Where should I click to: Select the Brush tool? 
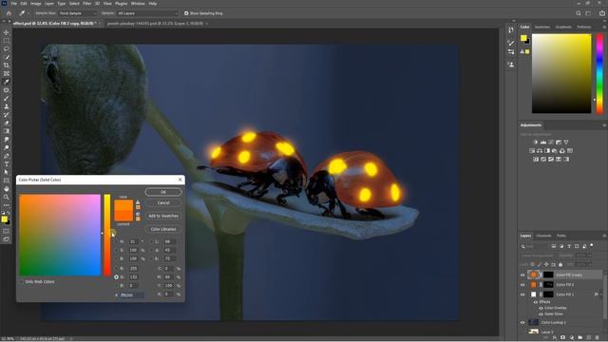point(7,98)
